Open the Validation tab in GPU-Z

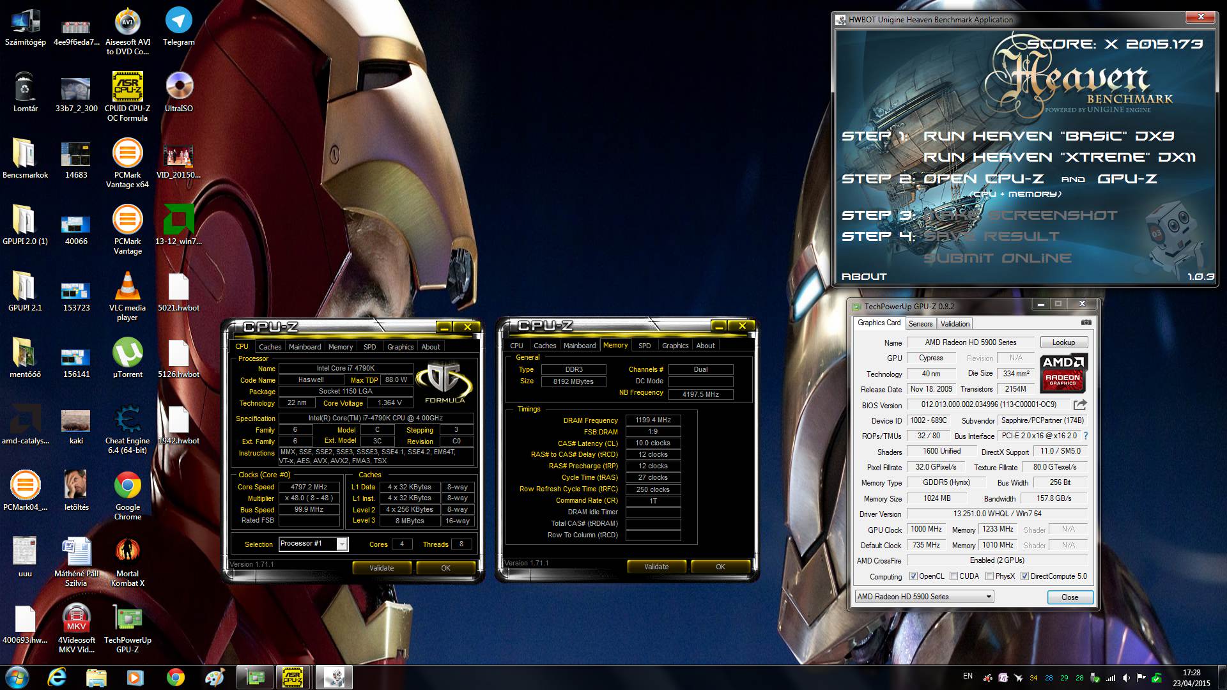tap(955, 324)
